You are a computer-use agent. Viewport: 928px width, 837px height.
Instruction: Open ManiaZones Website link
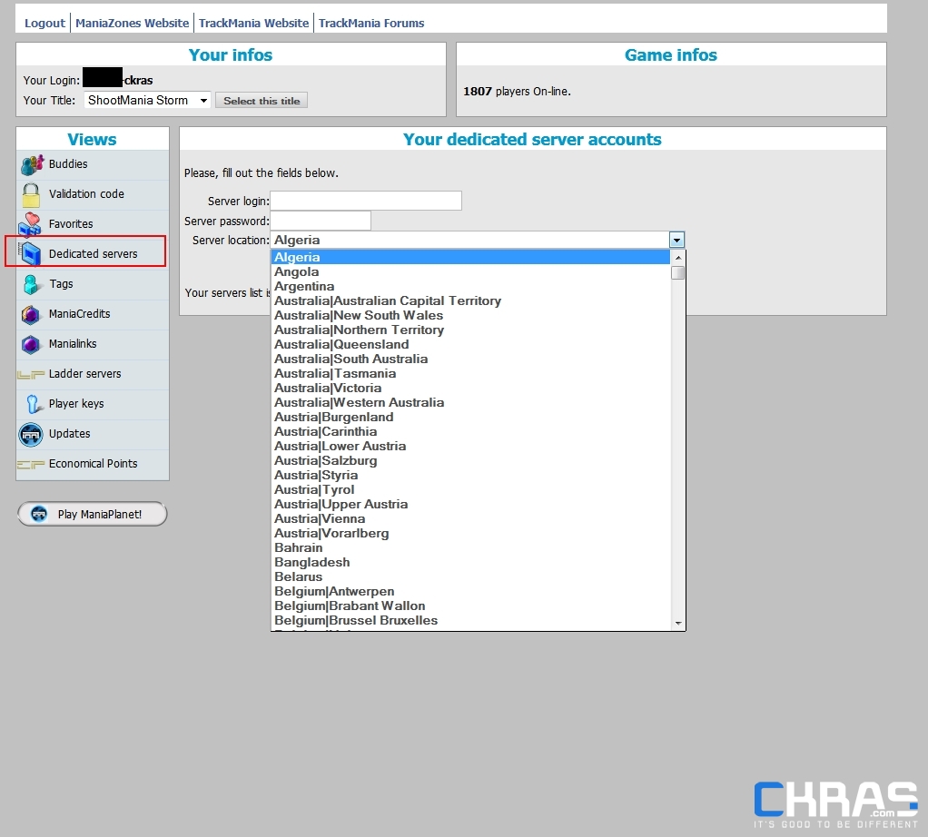[132, 23]
